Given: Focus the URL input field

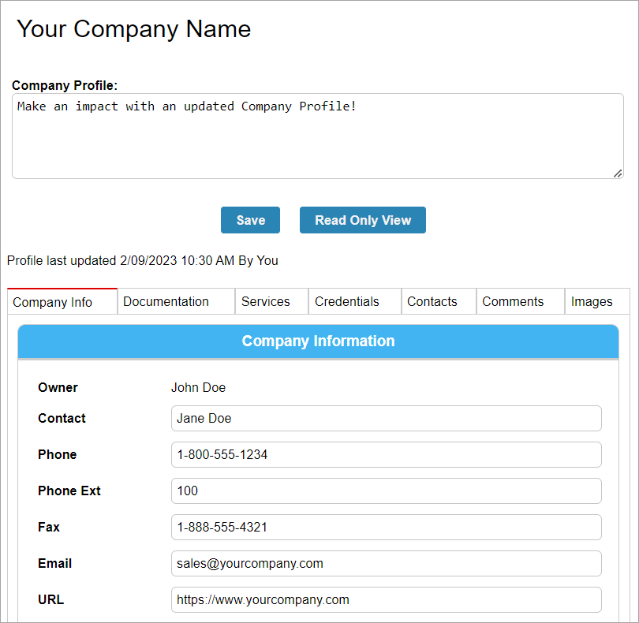Looking at the screenshot, I should (386, 600).
